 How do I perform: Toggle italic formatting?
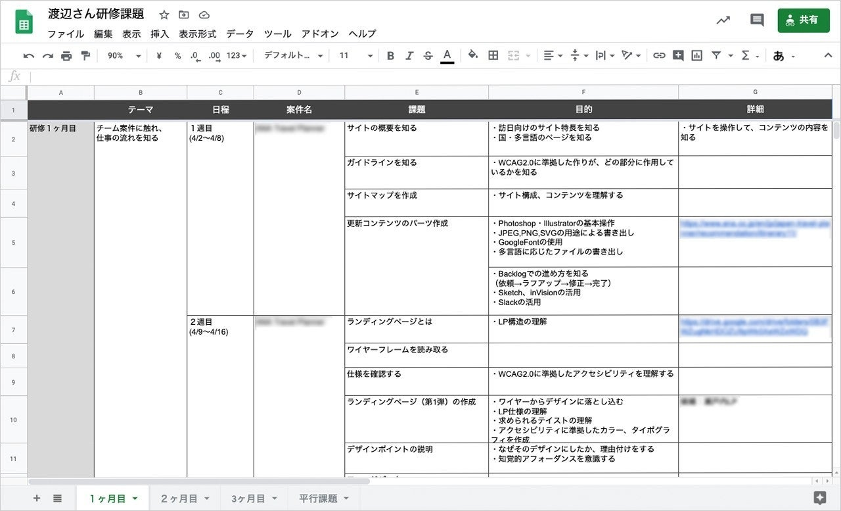click(409, 56)
